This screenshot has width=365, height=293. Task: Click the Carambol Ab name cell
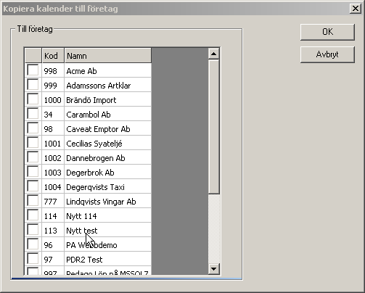(x=108, y=114)
